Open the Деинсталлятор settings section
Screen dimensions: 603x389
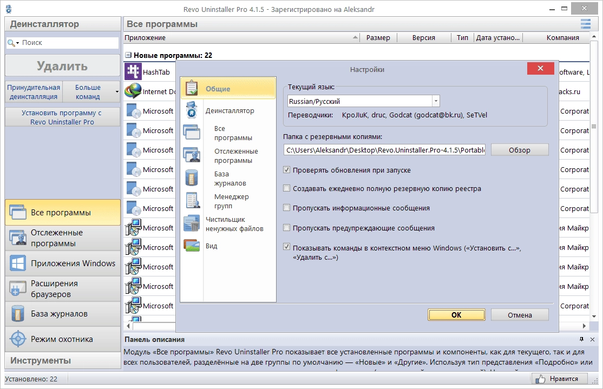click(230, 110)
